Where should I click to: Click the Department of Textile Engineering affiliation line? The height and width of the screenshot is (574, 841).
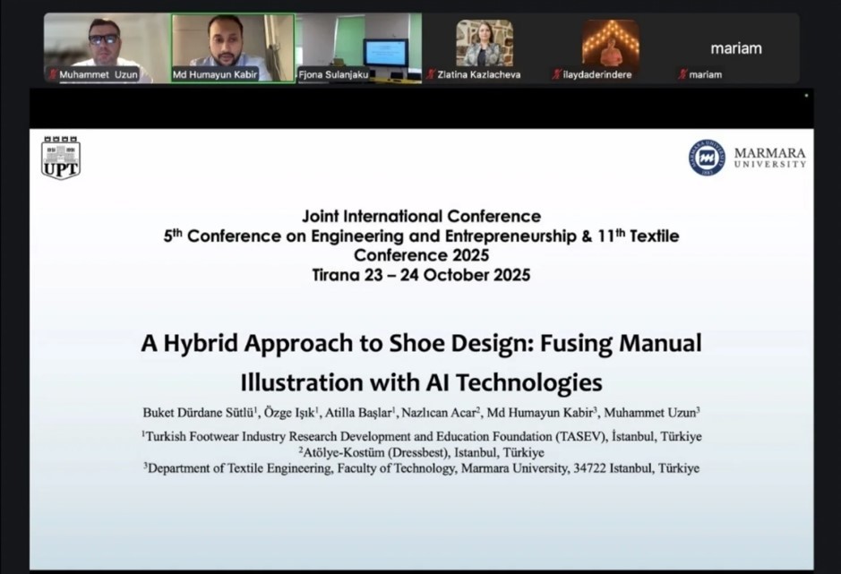click(421, 468)
